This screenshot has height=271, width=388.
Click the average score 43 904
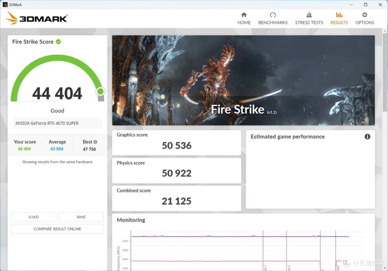57,149
